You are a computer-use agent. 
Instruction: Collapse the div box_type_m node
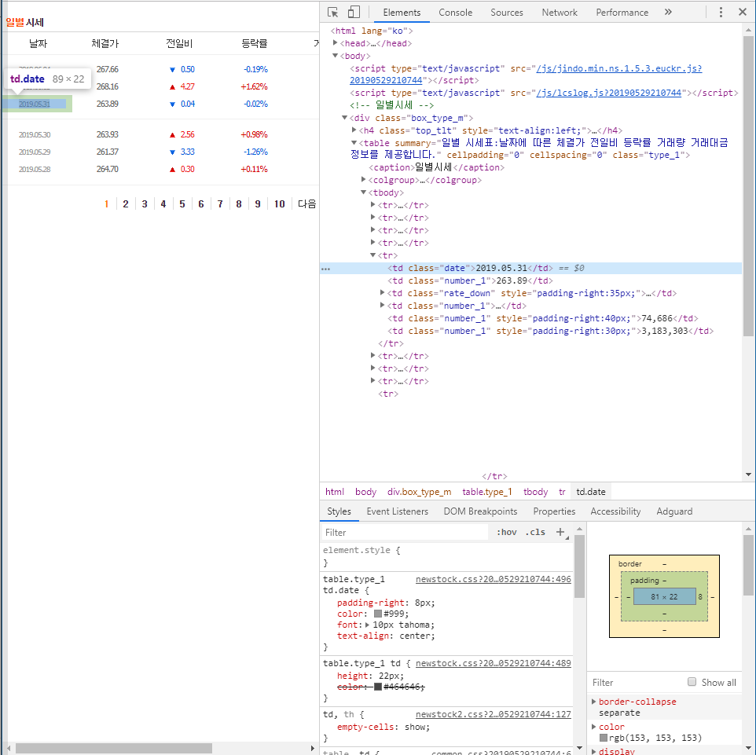click(x=345, y=118)
